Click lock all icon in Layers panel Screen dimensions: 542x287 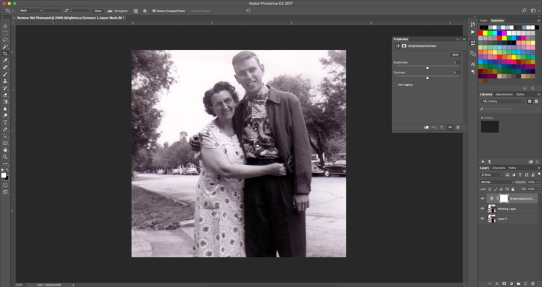click(513, 190)
